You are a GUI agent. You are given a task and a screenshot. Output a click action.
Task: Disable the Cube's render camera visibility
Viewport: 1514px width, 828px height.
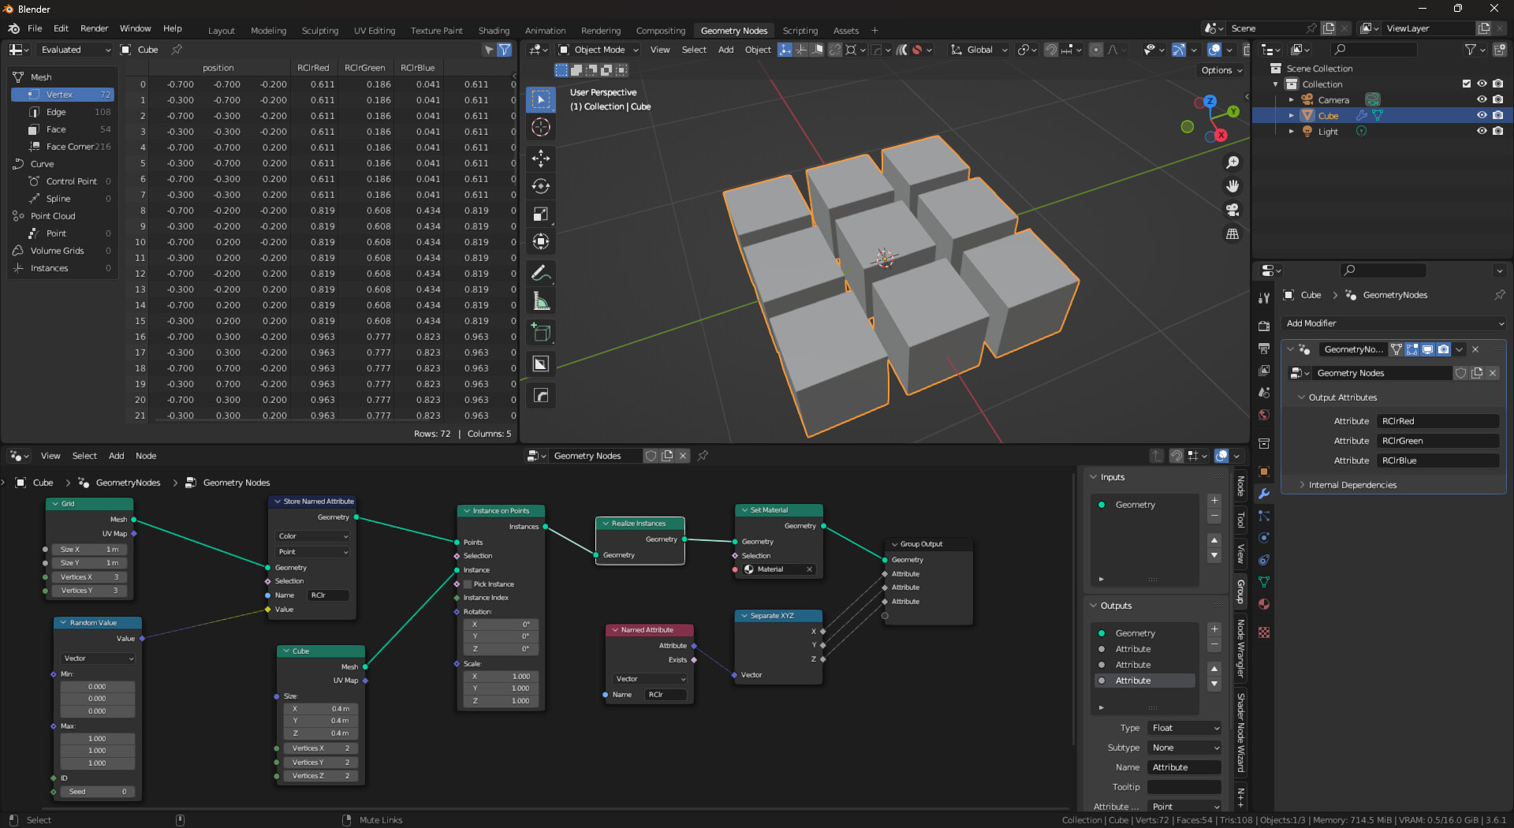pyautogui.click(x=1499, y=115)
